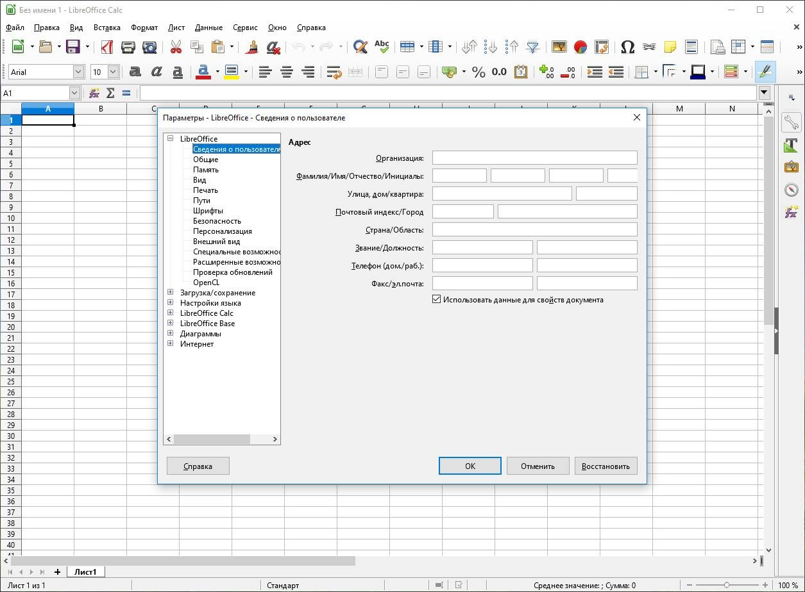Click the Sum sigma icon
The image size is (805, 592).
point(110,93)
